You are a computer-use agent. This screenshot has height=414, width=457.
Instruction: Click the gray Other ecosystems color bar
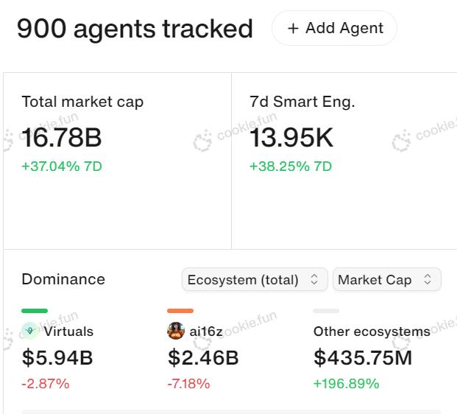tap(326, 311)
